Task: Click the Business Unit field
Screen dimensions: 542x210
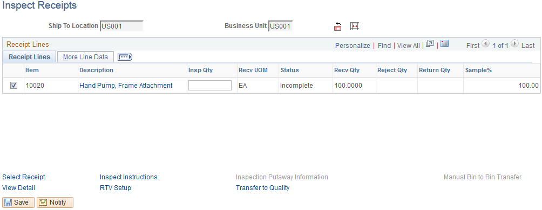Action: (281, 26)
